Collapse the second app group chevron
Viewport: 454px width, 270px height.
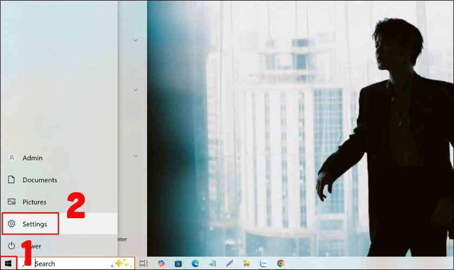[x=136, y=90]
